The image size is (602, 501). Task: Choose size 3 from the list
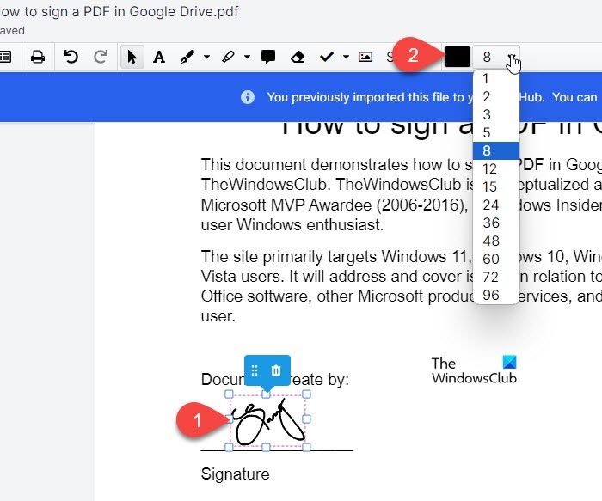pos(496,114)
